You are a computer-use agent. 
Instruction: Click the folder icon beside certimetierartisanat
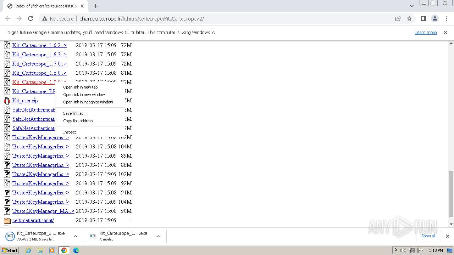click(7, 220)
